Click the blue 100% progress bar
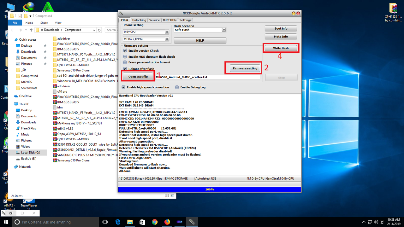The image size is (404, 227). click(x=209, y=189)
